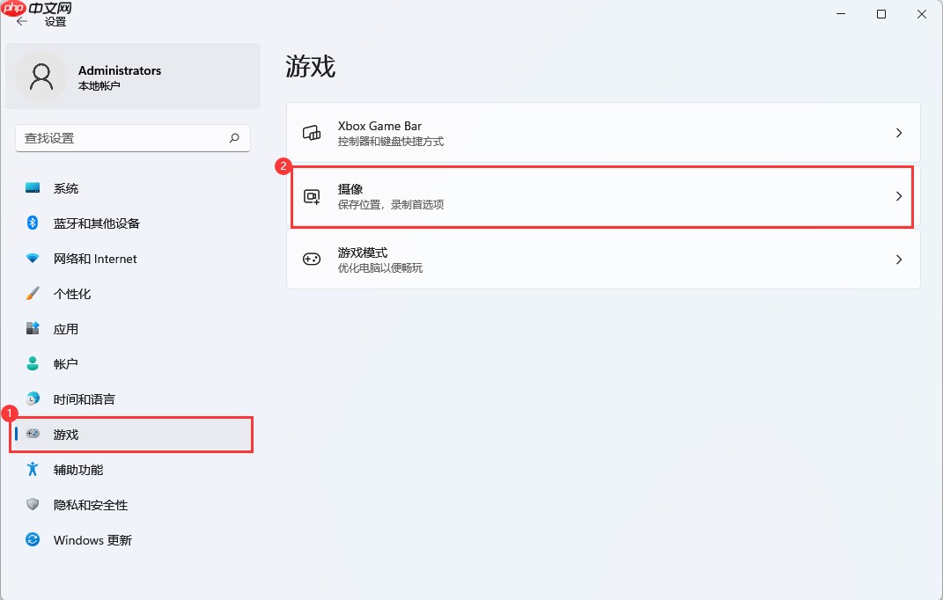
Task: Click the Windows 更新 icon
Action: click(32, 539)
